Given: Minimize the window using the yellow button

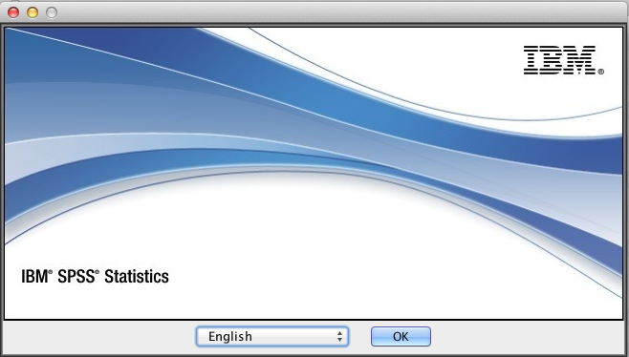Looking at the screenshot, I should point(33,12).
